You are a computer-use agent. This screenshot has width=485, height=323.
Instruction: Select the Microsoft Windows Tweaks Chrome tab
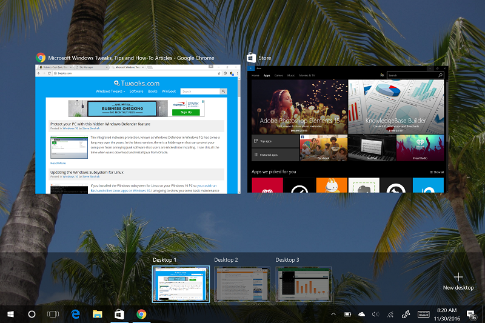(x=127, y=67)
